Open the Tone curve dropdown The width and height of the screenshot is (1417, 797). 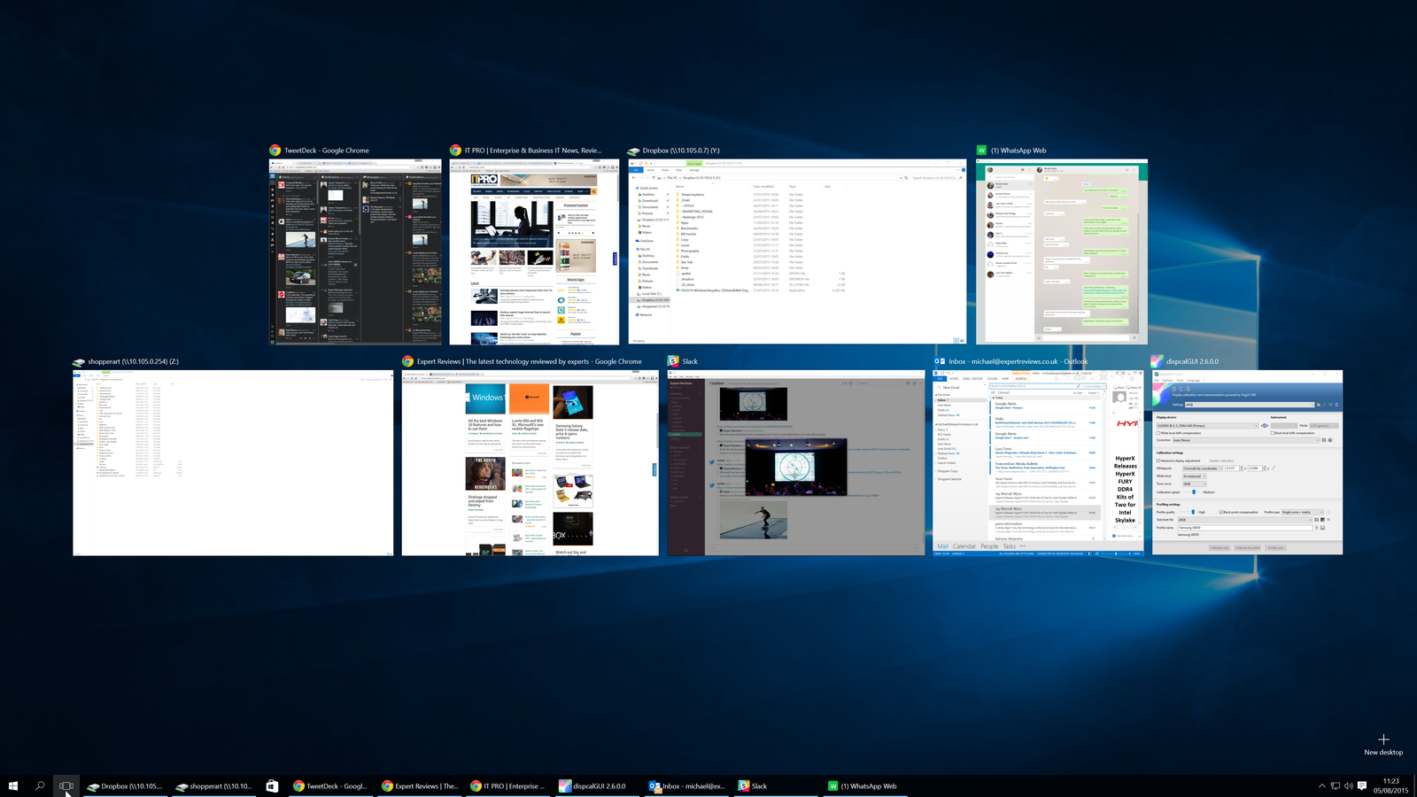(1204, 484)
